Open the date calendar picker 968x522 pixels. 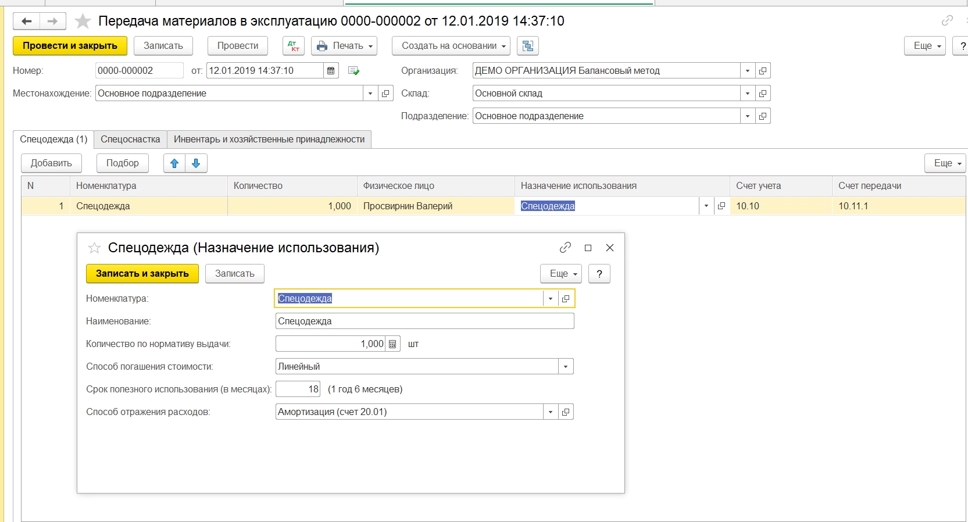pos(331,71)
